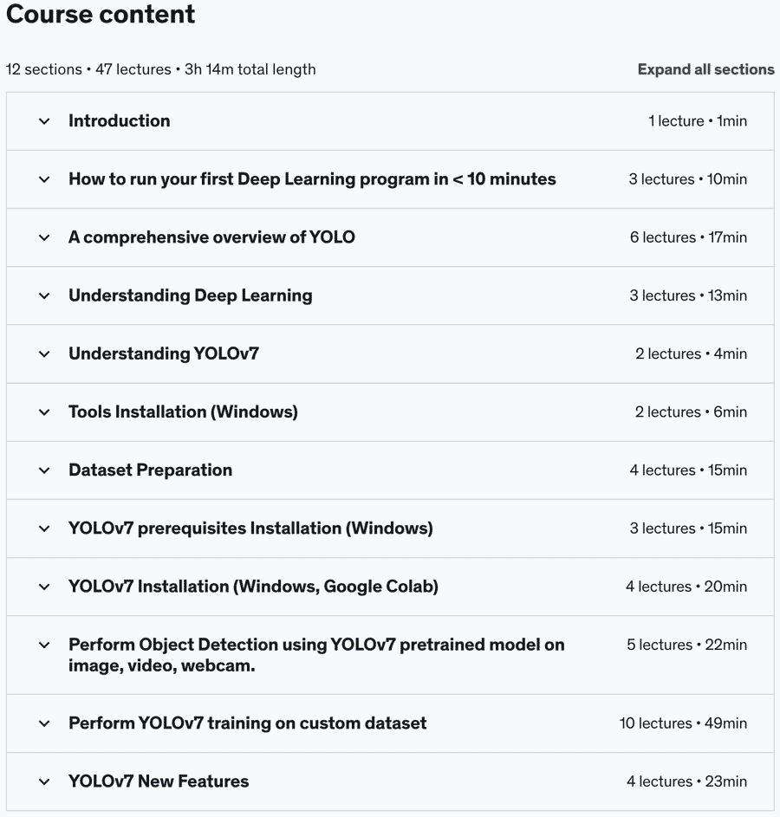Open the Introduction section title
The image size is (780, 817).
tap(120, 121)
